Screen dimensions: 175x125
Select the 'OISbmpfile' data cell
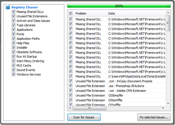116,95
